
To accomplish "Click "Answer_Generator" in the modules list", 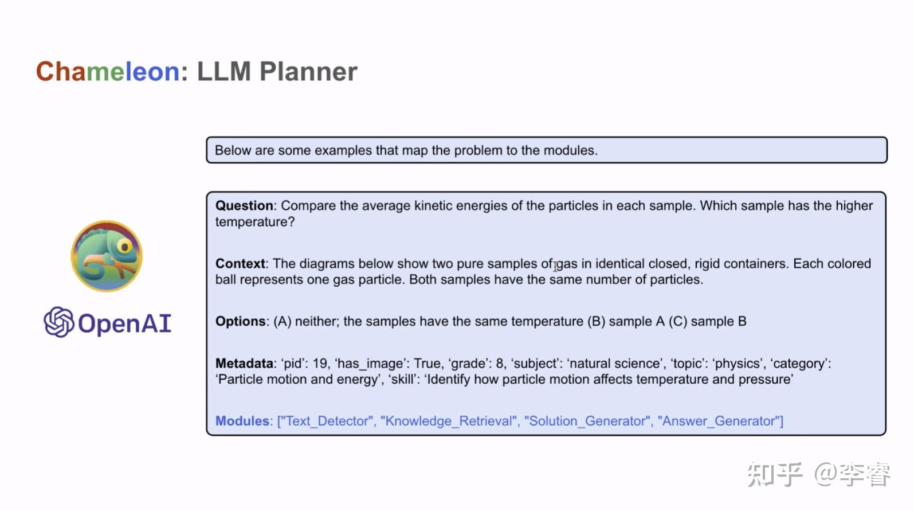I will 719,422.
